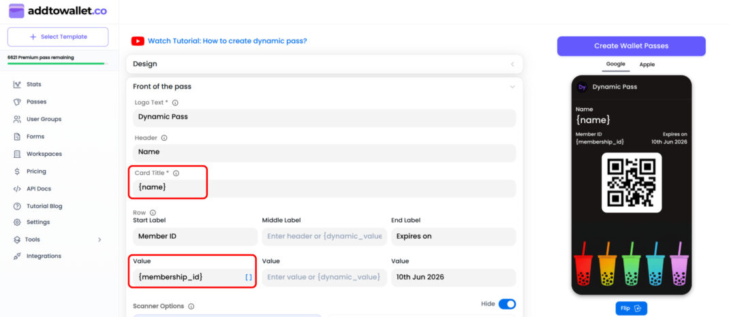Click the API Docs code icon
This screenshot has height=317, width=729.
point(17,189)
